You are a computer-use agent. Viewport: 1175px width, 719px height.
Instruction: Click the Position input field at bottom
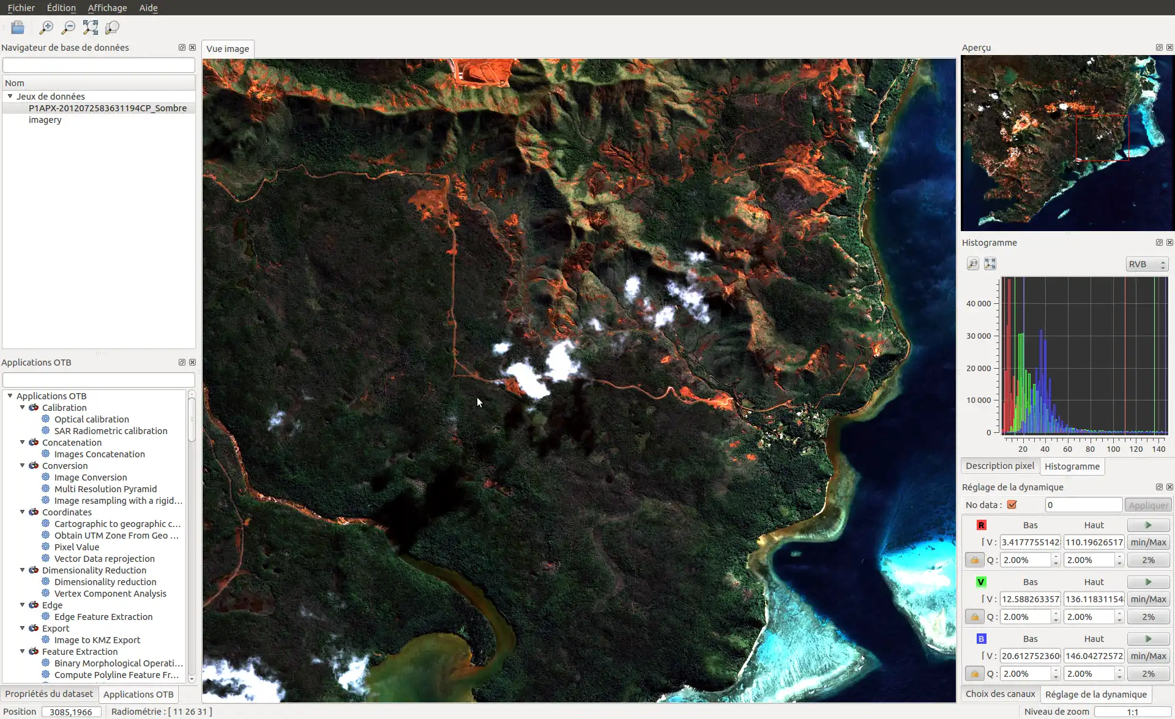[x=72, y=710]
